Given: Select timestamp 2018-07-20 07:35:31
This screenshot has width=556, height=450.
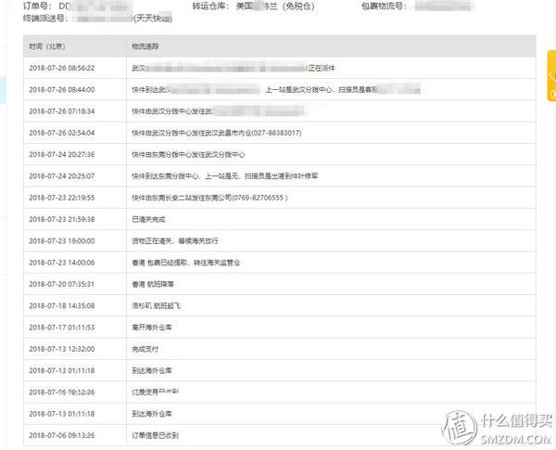Looking at the screenshot, I should click(62, 285).
